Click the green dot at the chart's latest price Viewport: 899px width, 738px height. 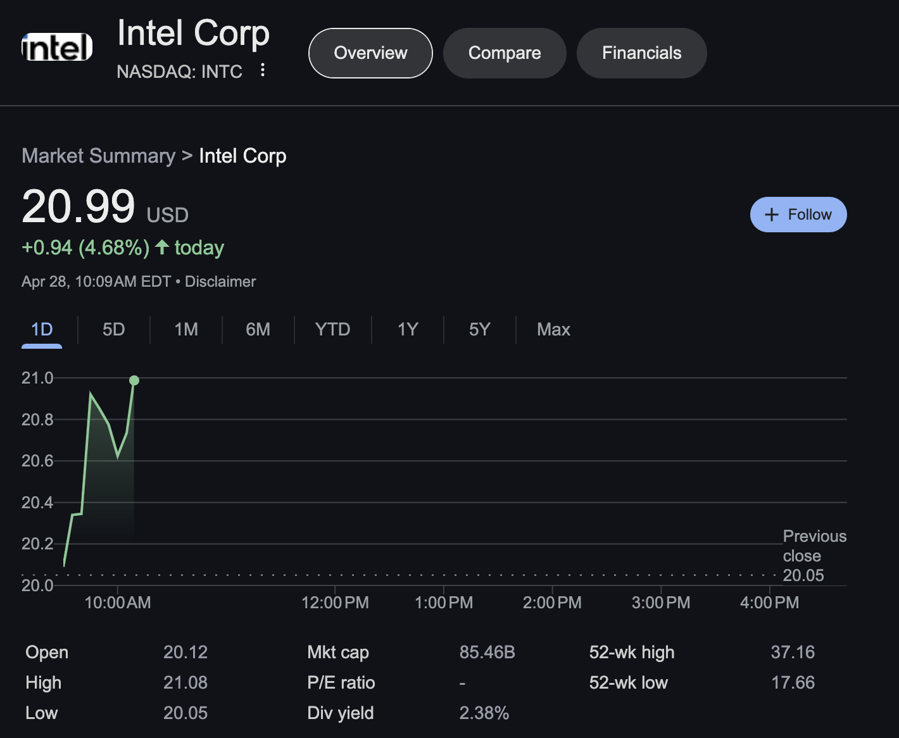point(134,380)
